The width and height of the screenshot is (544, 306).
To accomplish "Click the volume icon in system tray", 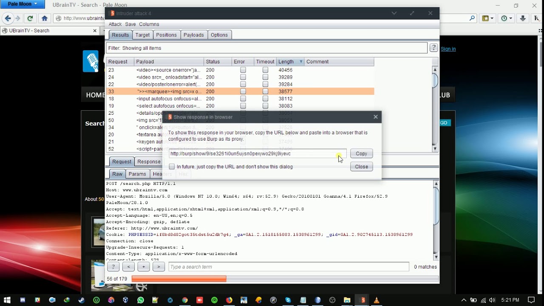I will tap(492, 300).
